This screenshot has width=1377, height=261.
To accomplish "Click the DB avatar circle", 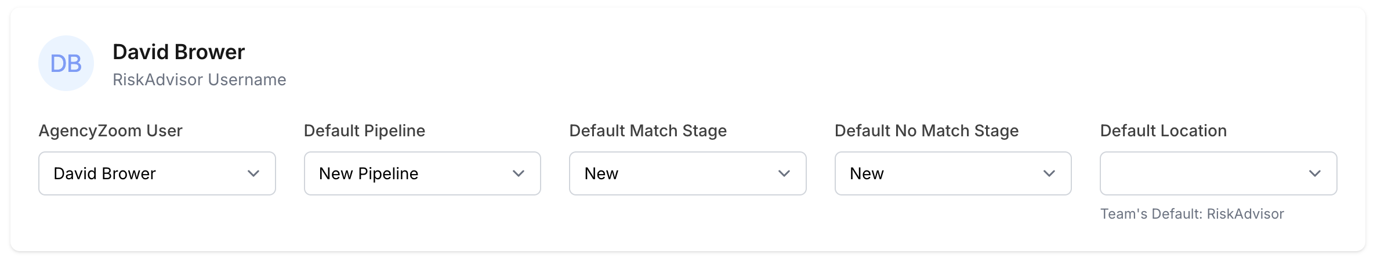I will (66, 63).
